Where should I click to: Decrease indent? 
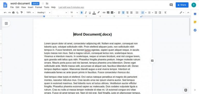pos(156,12)
